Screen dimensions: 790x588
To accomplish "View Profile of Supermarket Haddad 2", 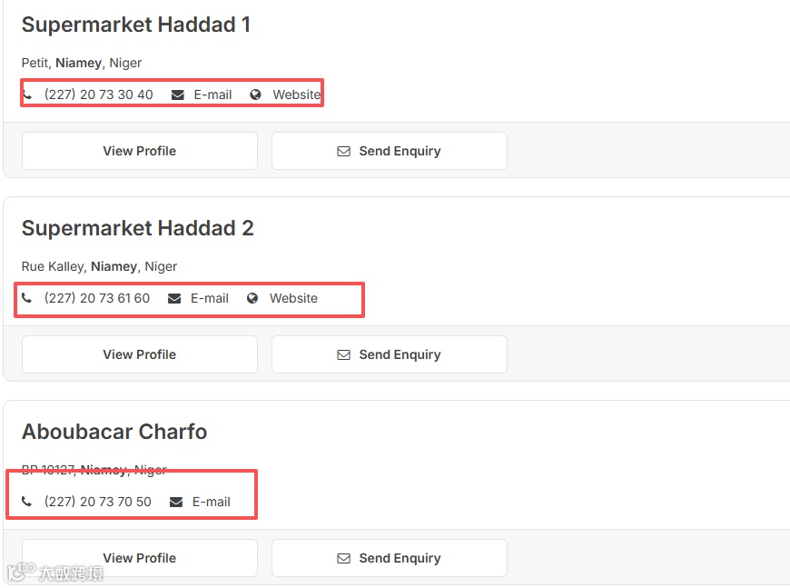I will pos(140,354).
